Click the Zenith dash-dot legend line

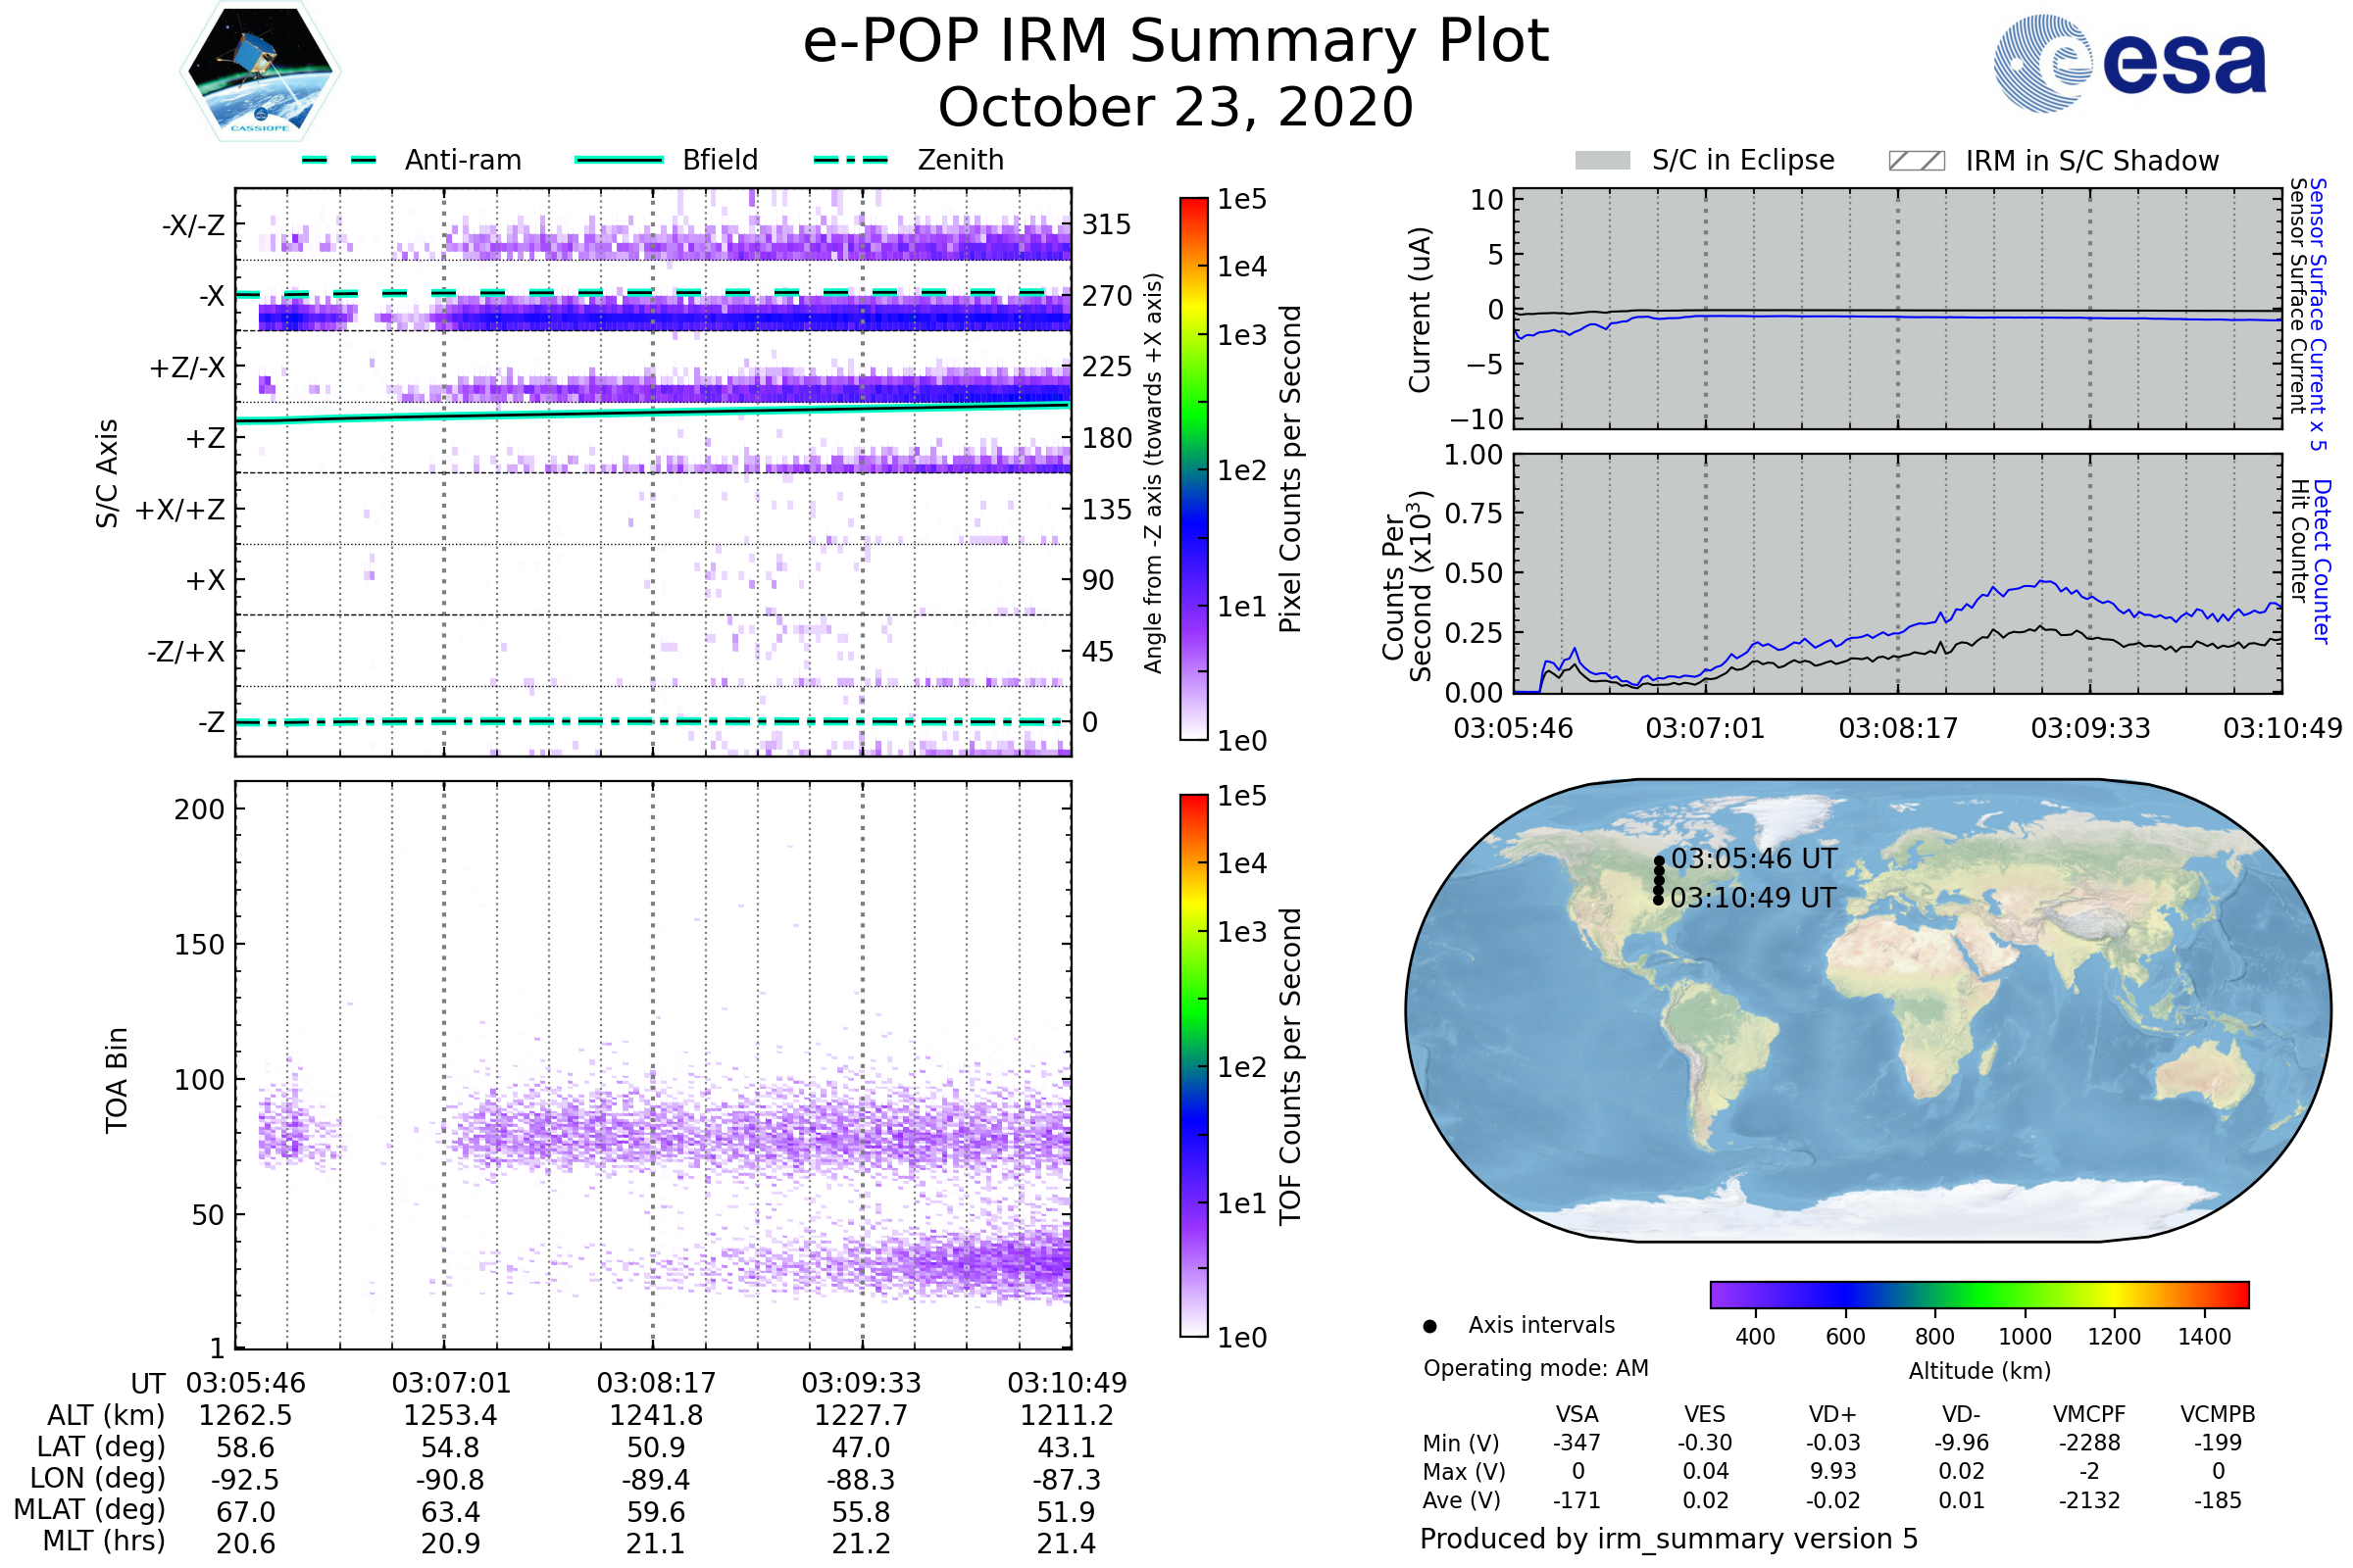pyautogui.click(x=850, y=160)
